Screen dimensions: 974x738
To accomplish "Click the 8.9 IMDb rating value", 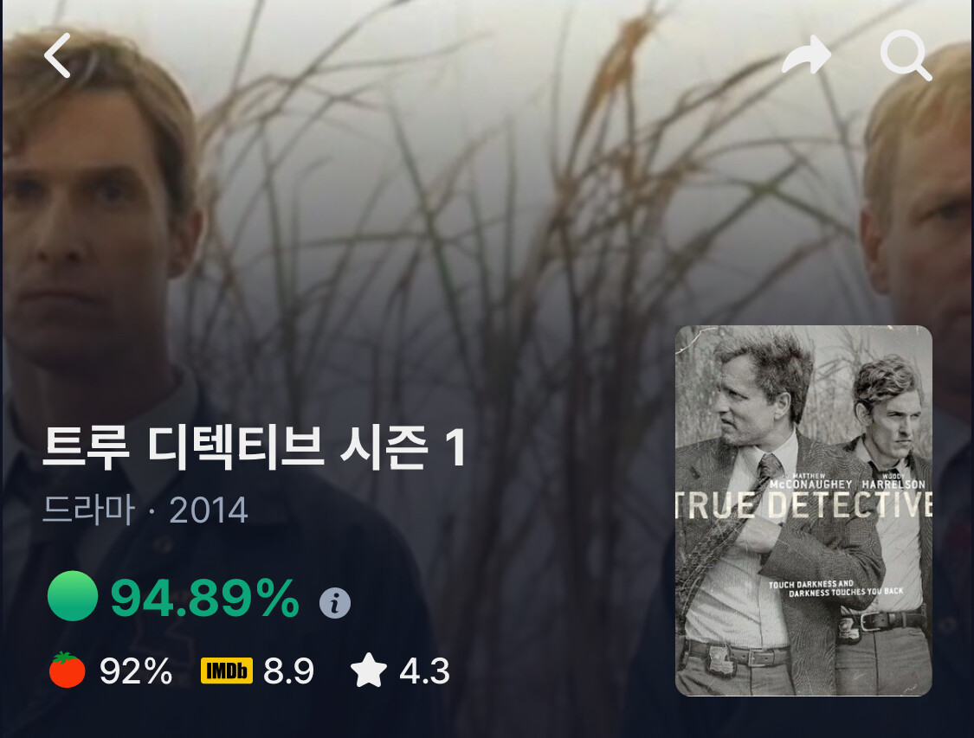I will click(x=289, y=671).
